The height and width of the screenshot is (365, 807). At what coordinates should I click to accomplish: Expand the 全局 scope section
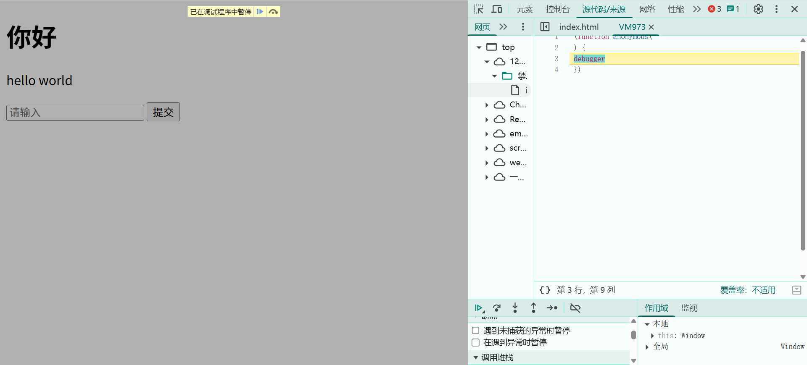[x=647, y=347]
